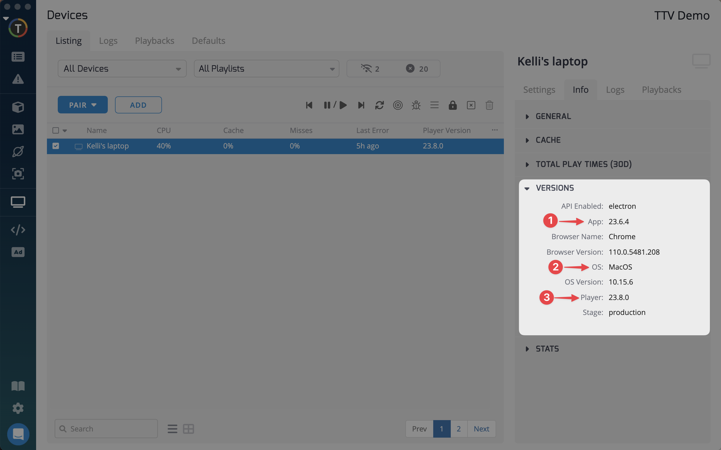Collapse the VERSIONS section
This screenshot has height=450, width=721.
[x=554, y=188]
